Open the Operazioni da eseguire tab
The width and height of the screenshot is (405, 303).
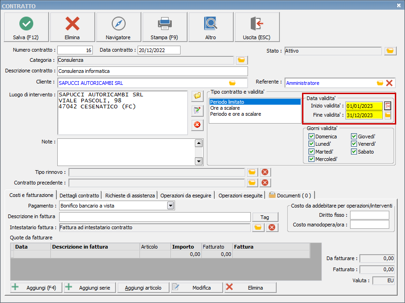pyautogui.click(x=186, y=196)
